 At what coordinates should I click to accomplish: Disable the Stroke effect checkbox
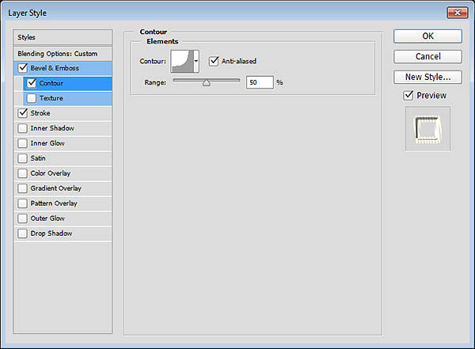[x=23, y=113]
